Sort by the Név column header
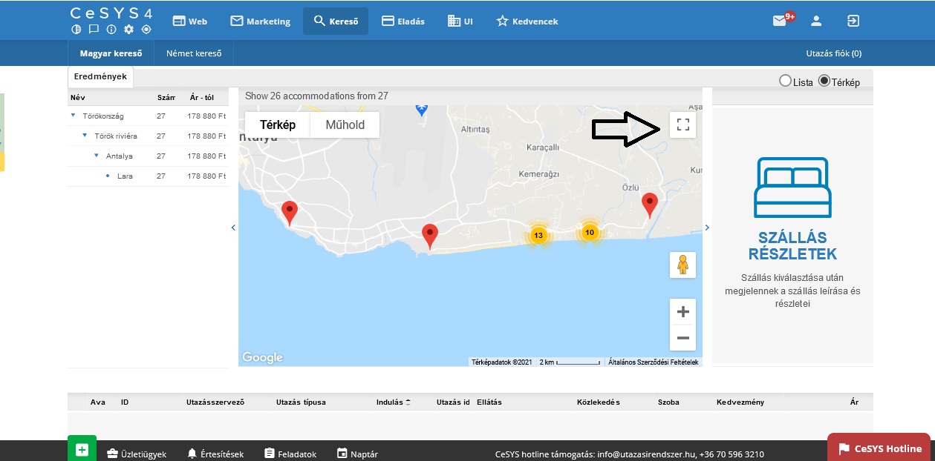This screenshot has height=461, width=935. [78, 97]
